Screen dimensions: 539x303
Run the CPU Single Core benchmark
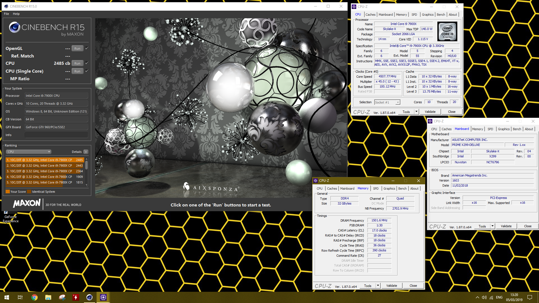(77, 71)
